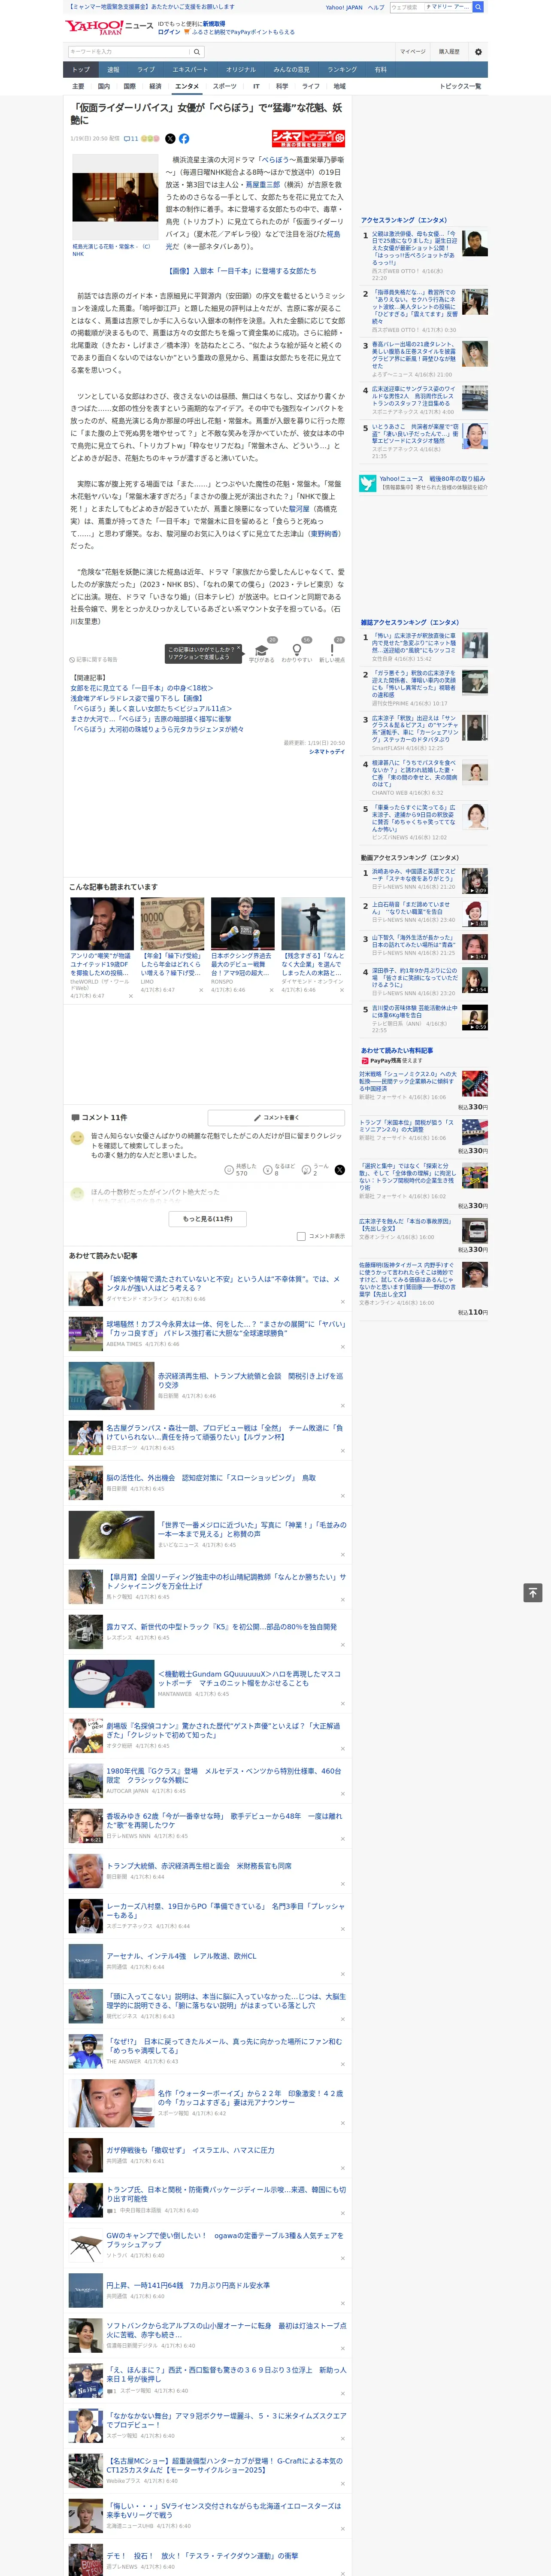This screenshot has height=2576, width=551.
Task: Open the トップ tab in navigation
Action: [81, 69]
